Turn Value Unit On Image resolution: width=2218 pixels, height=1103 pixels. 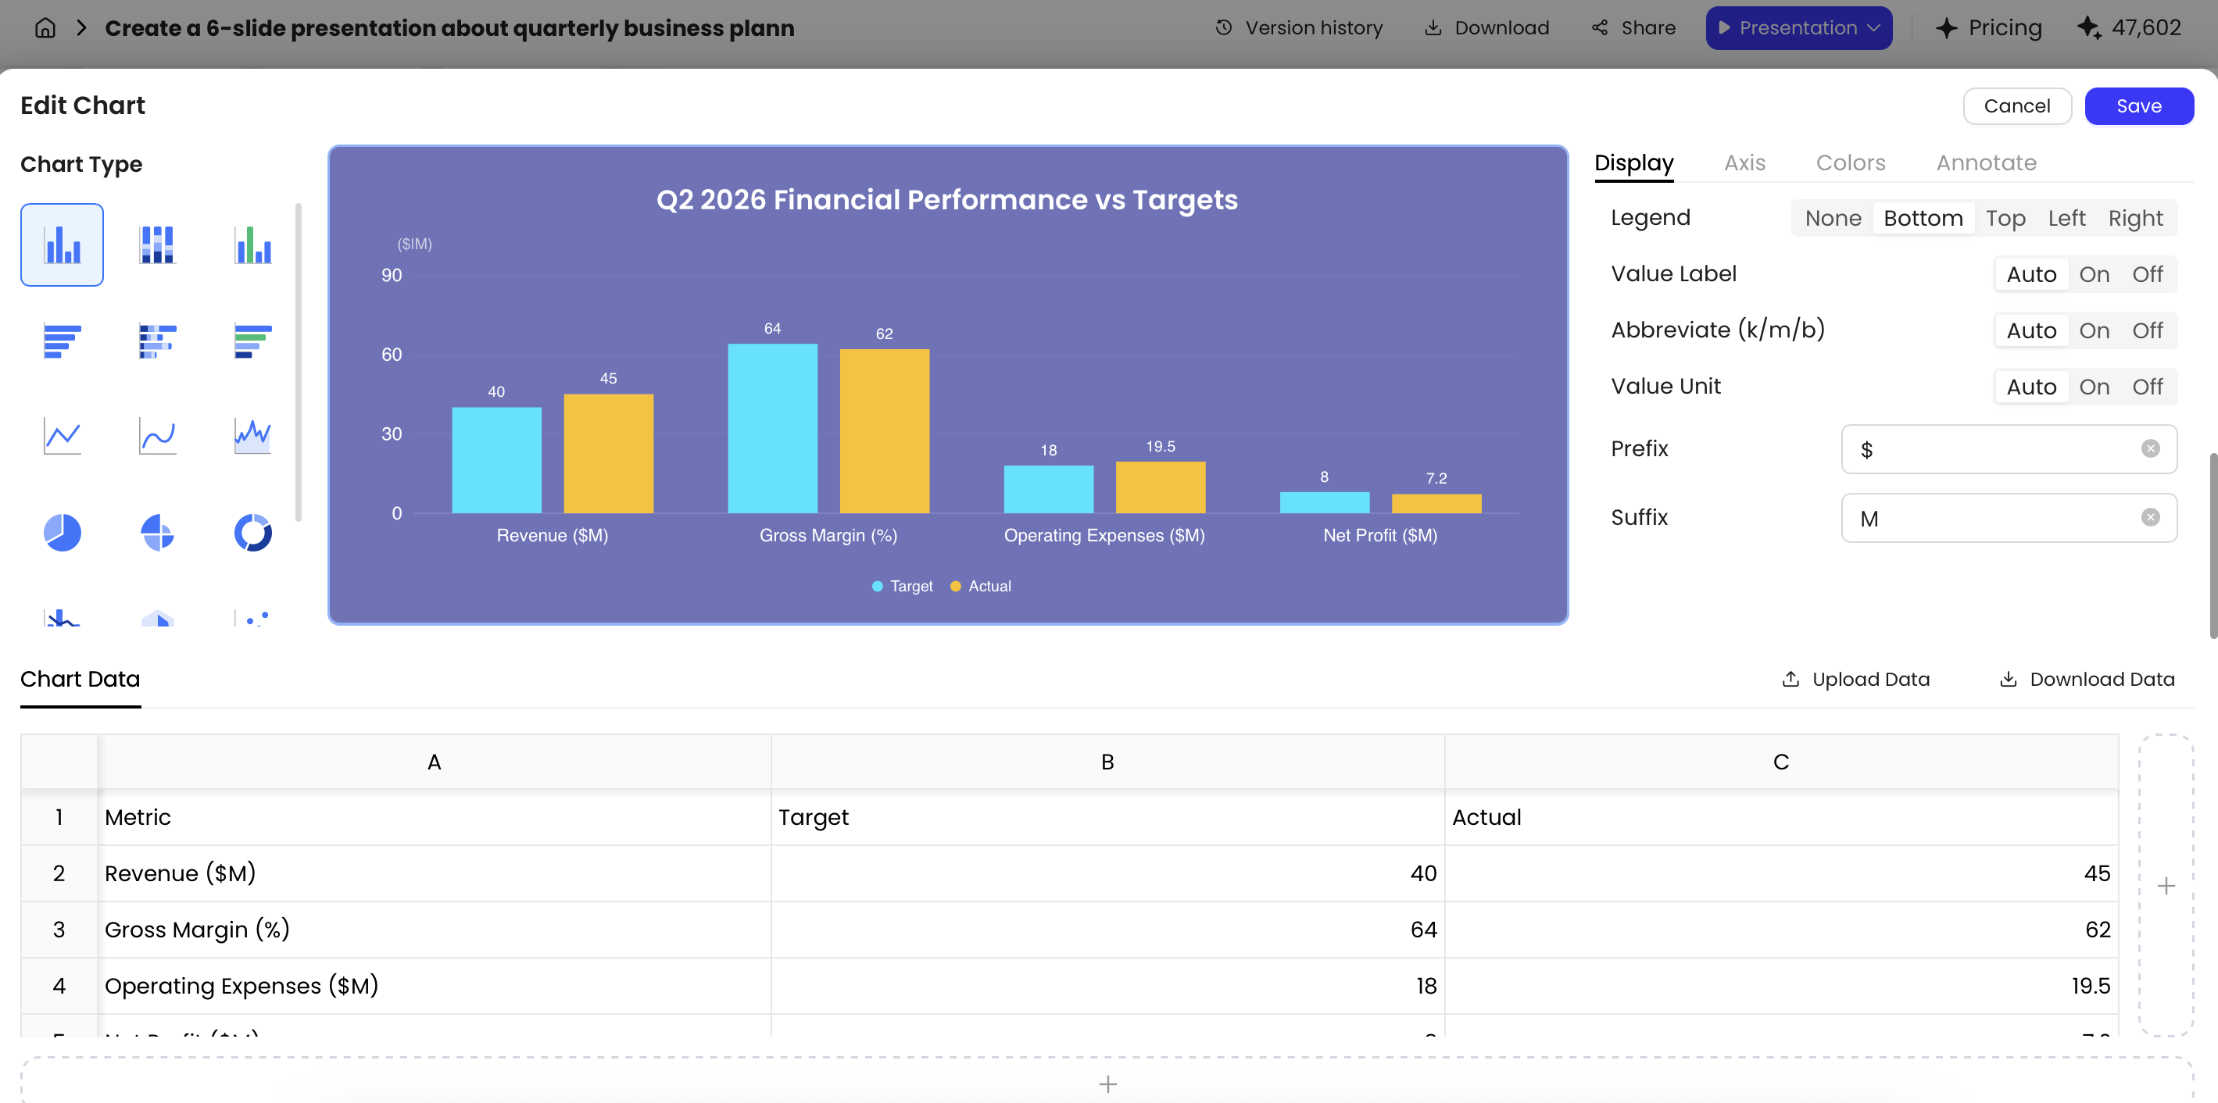point(2093,387)
